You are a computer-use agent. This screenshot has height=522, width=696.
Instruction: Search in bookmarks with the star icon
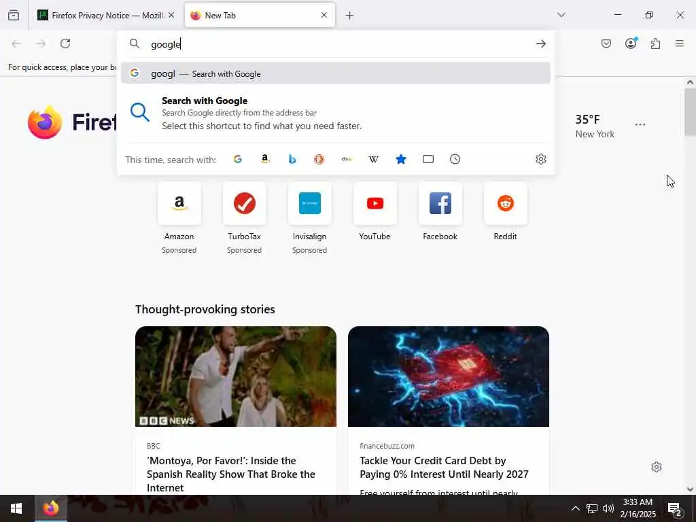[x=401, y=159]
